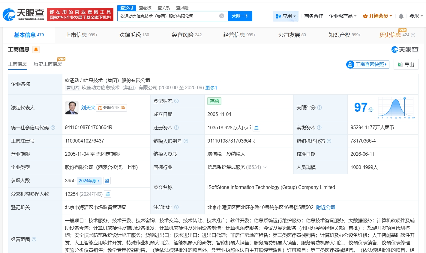426x253 pixels.
Task: Open 商务合作 link
Action: 314,16
